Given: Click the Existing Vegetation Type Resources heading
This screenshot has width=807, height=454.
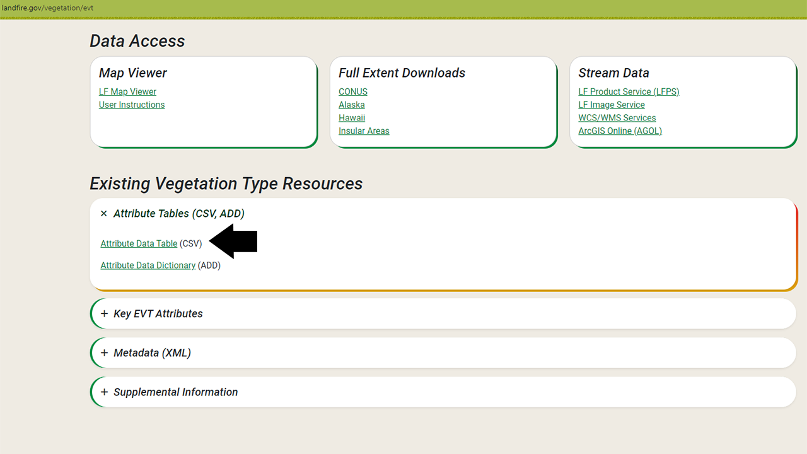Looking at the screenshot, I should (x=226, y=183).
